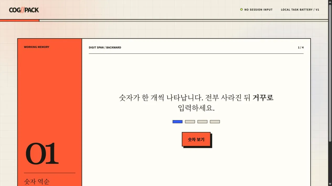This screenshot has width=332, height=186.
Task: Click the 숫자 보기 button
Action: (196, 139)
